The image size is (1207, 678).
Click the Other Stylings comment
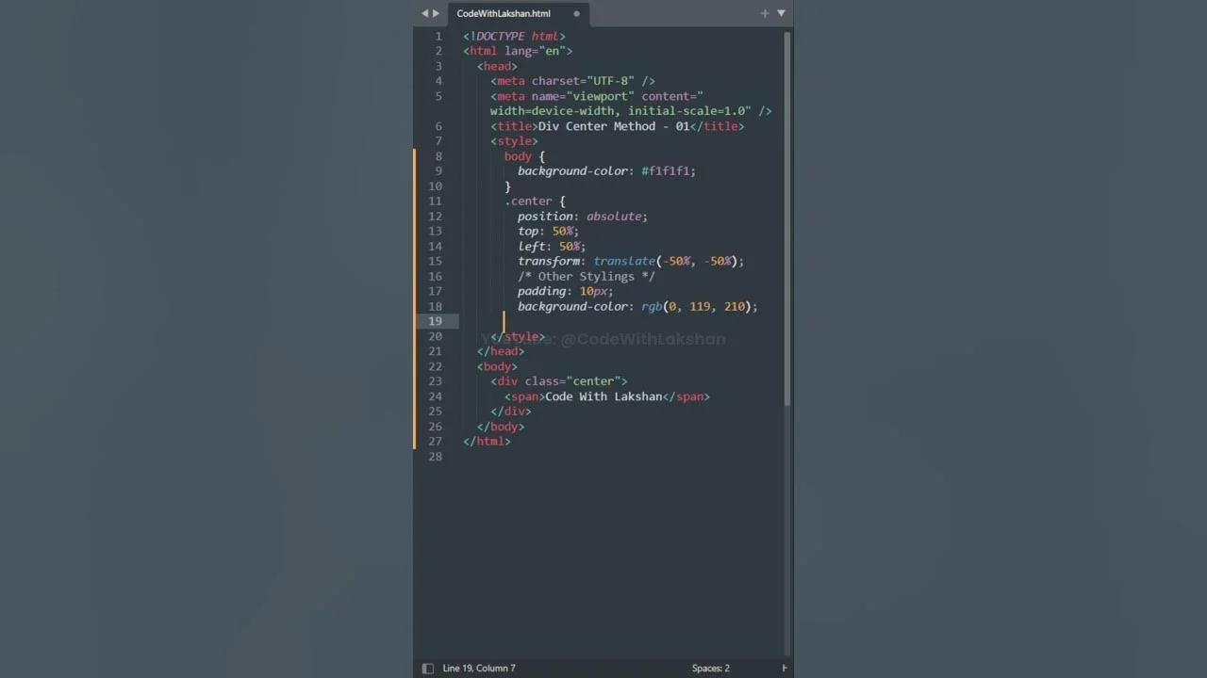tap(586, 277)
